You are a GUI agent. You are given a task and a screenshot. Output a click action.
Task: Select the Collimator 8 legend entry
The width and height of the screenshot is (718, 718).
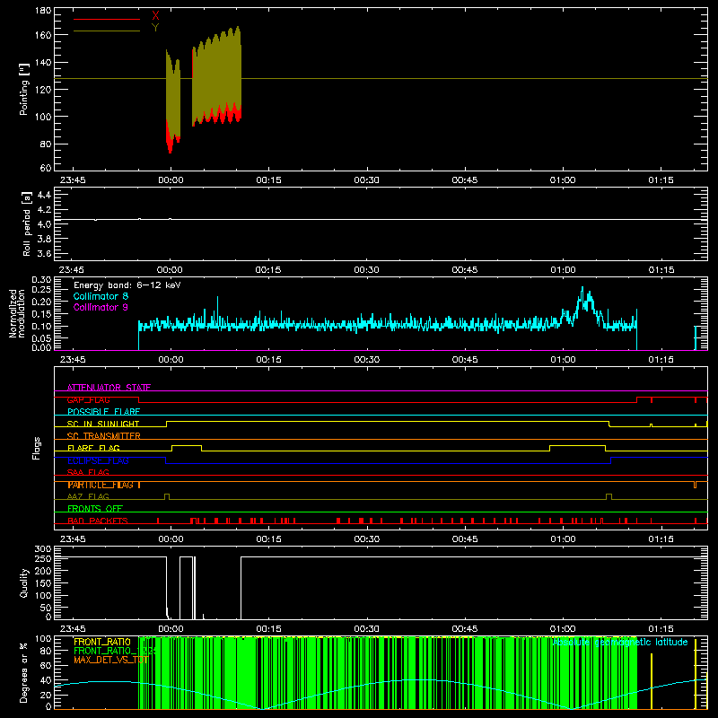(x=101, y=296)
